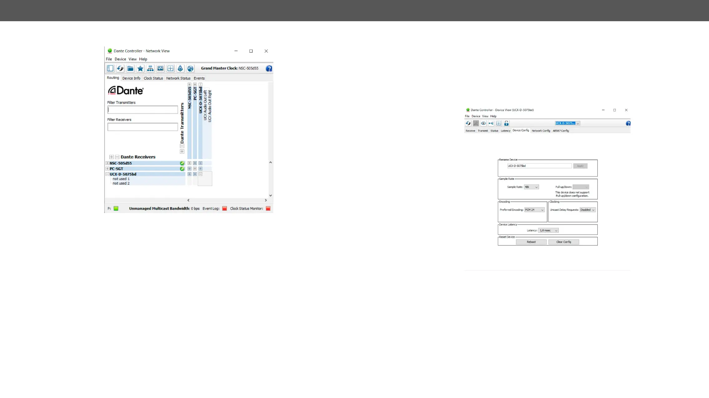The image size is (709, 398).
Task: Click the greyed-out second icon in Device View toolbar
Action: 476,123
